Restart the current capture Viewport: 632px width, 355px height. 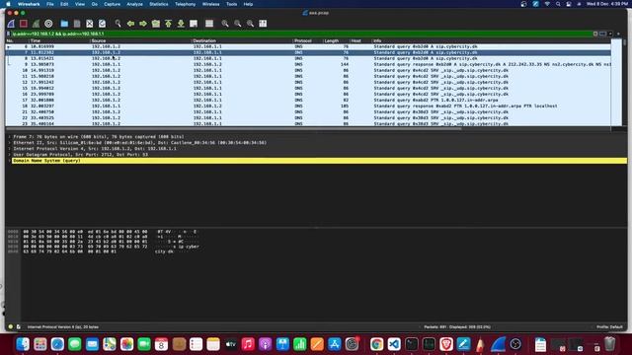click(36, 24)
